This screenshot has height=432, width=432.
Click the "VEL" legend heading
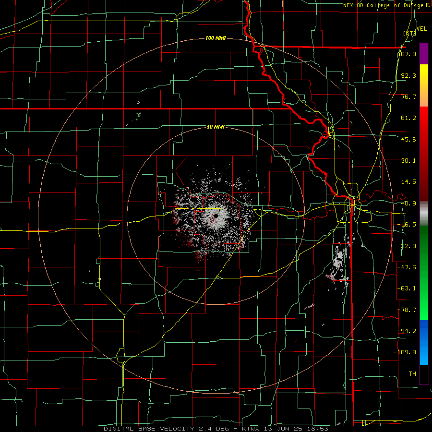(421, 29)
